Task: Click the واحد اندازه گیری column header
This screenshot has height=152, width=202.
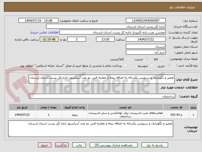Action: [75, 107]
